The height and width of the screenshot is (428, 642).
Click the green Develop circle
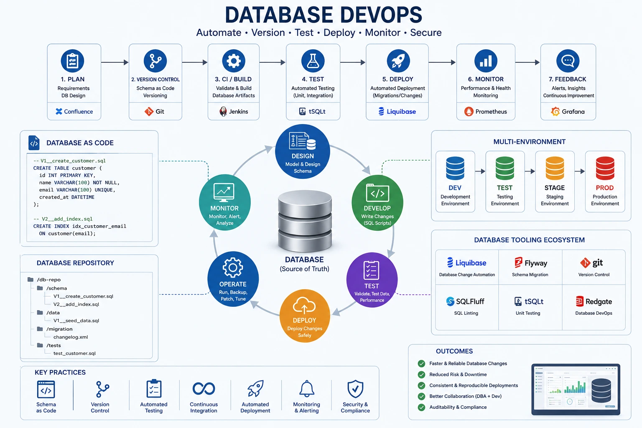coord(377,203)
